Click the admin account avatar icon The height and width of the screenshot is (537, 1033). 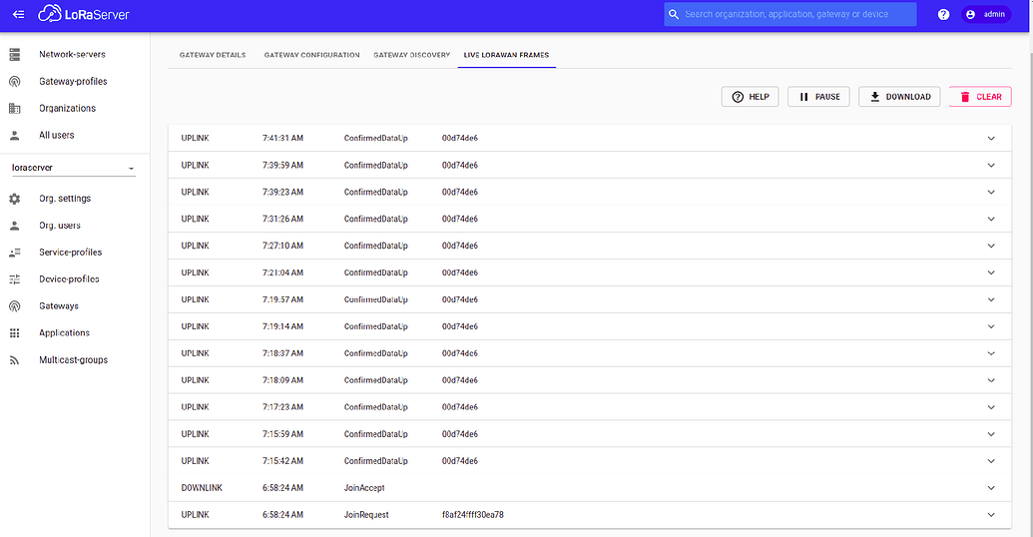click(x=970, y=14)
